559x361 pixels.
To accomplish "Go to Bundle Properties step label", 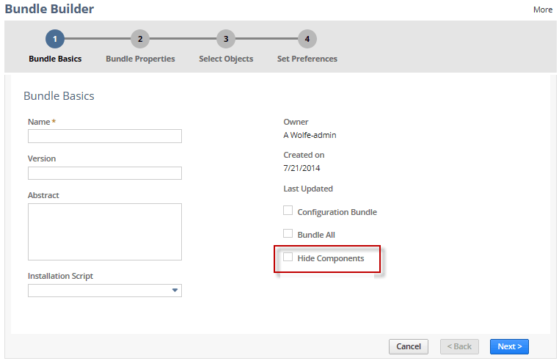I will [140, 59].
